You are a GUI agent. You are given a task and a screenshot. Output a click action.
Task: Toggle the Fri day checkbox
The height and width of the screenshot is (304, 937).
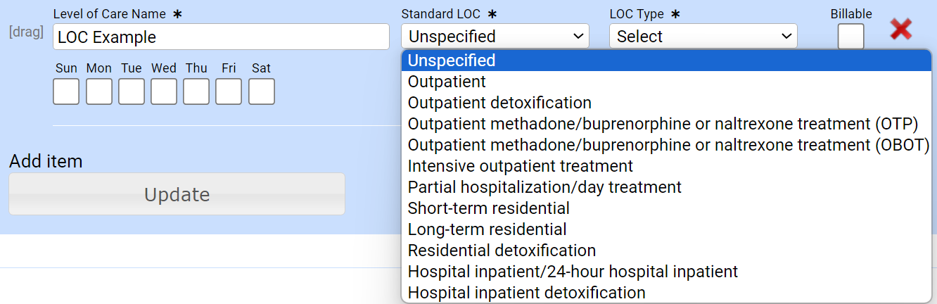click(x=229, y=91)
